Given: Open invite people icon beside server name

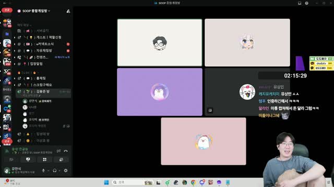Looking at the screenshot, I should pos(68,11).
